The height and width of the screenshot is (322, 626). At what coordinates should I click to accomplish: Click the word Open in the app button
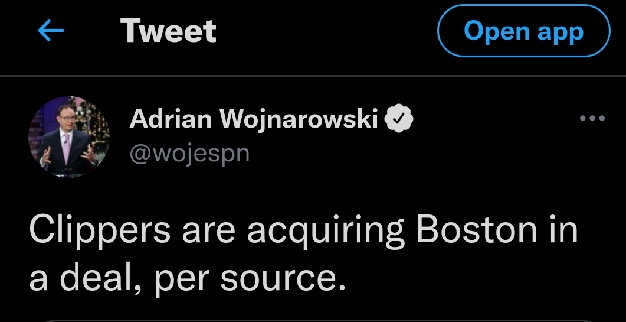[494, 31]
